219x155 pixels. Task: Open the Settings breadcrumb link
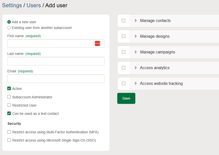(12, 5)
